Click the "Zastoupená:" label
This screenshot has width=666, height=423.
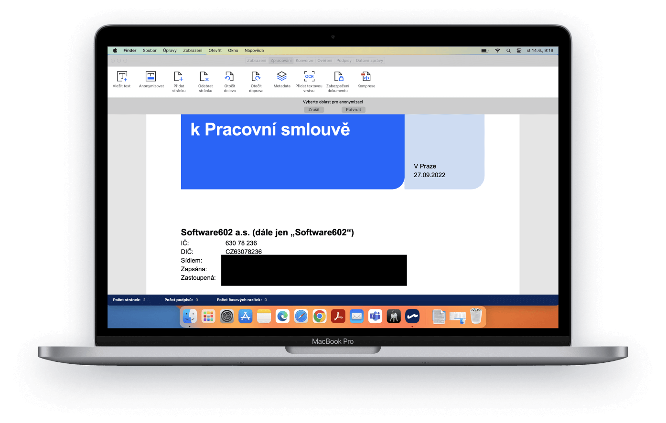tap(198, 278)
